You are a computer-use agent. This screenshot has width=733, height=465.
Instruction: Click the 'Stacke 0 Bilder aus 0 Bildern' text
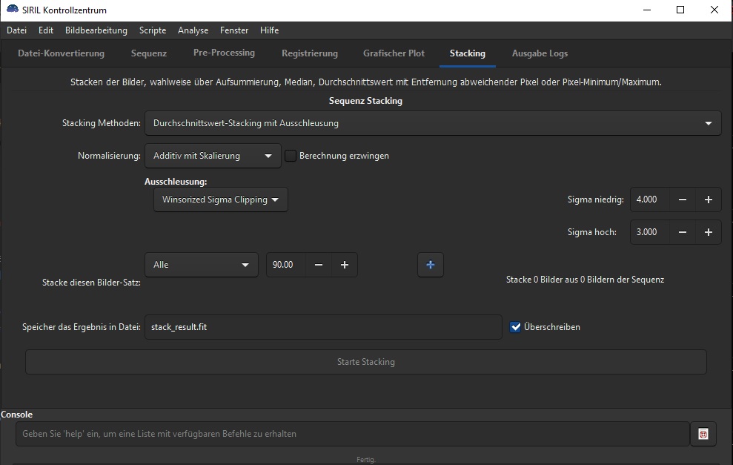pos(585,280)
